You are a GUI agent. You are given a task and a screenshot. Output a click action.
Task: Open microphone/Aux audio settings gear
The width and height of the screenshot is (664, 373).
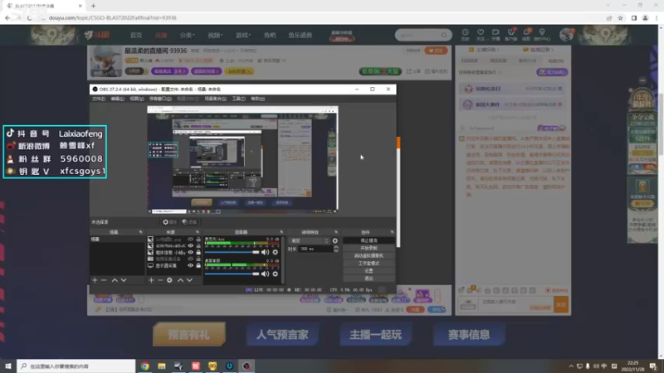(276, 252)
